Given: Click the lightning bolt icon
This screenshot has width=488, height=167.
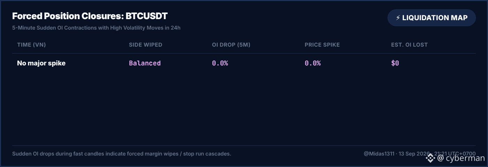Looking at the screenshot, I should pyautogui.click(x=398, y=18).
